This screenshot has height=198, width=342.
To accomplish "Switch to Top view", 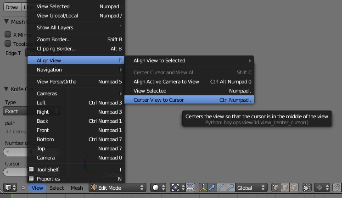I will tap(76, 148).
